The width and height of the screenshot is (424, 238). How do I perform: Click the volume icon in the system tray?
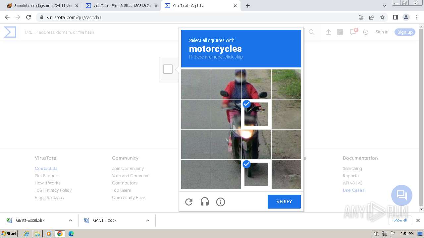point(377,234)
